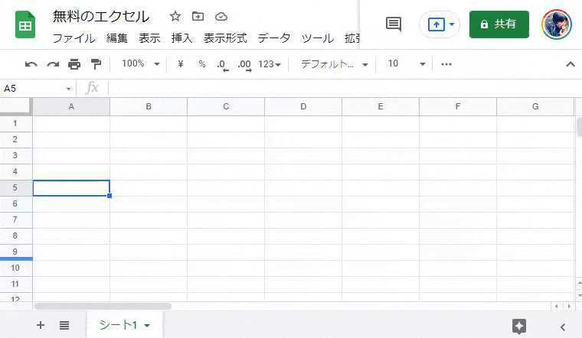Expand the default font dropdown
This screenshot has width=582, height=338.
click(334, 64)
